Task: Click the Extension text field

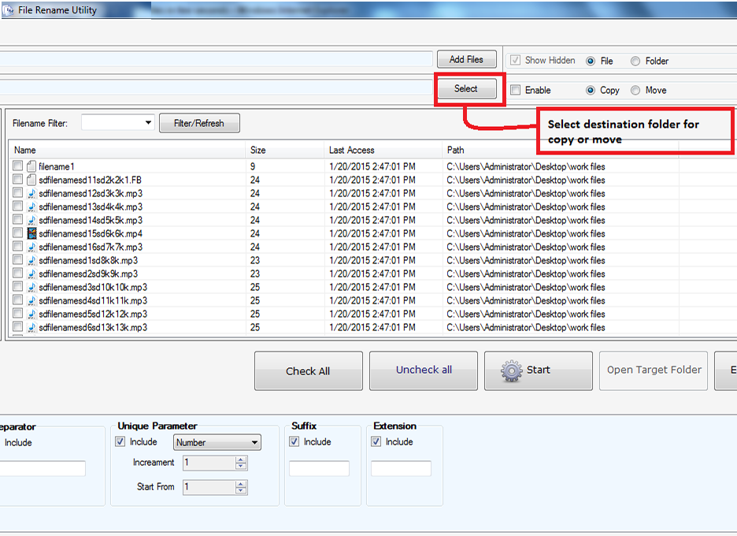Action: 401,468
